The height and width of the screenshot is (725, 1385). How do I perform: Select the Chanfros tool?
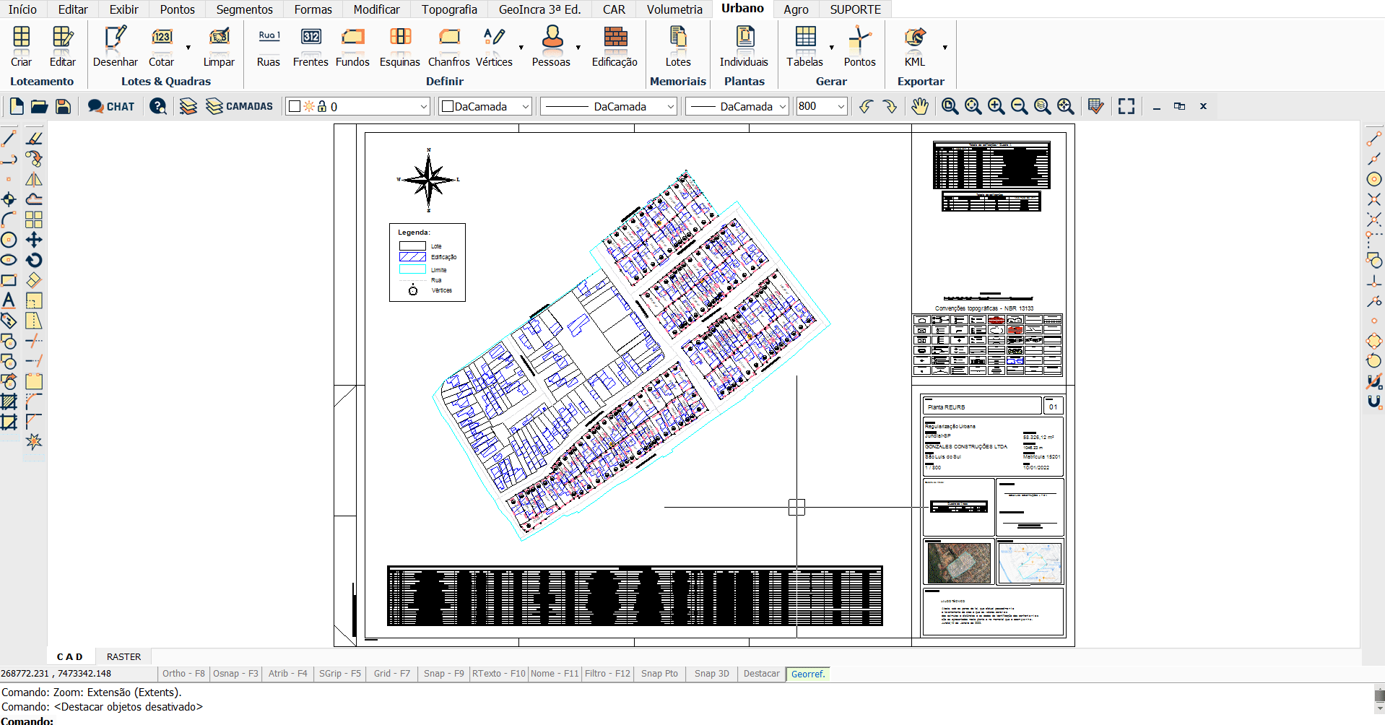448,46
